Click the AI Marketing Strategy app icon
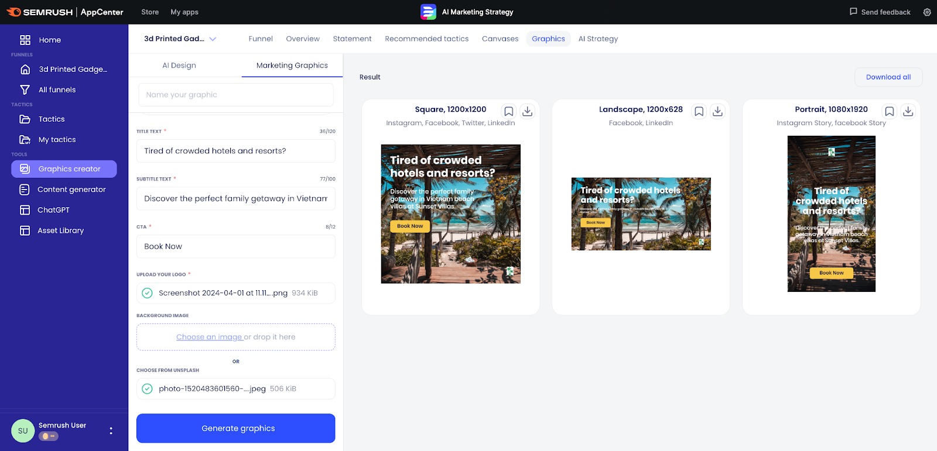Viewport: 937px width, 451px height. tap(428, 12)
